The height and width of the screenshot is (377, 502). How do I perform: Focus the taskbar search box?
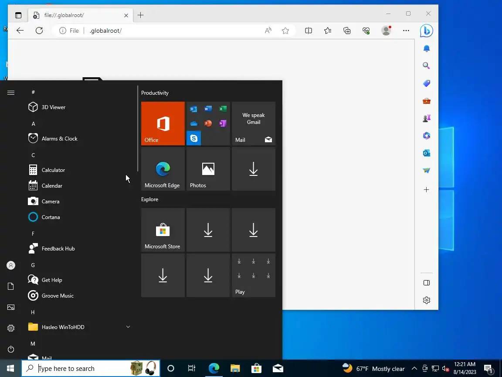[x=91, y=368]
